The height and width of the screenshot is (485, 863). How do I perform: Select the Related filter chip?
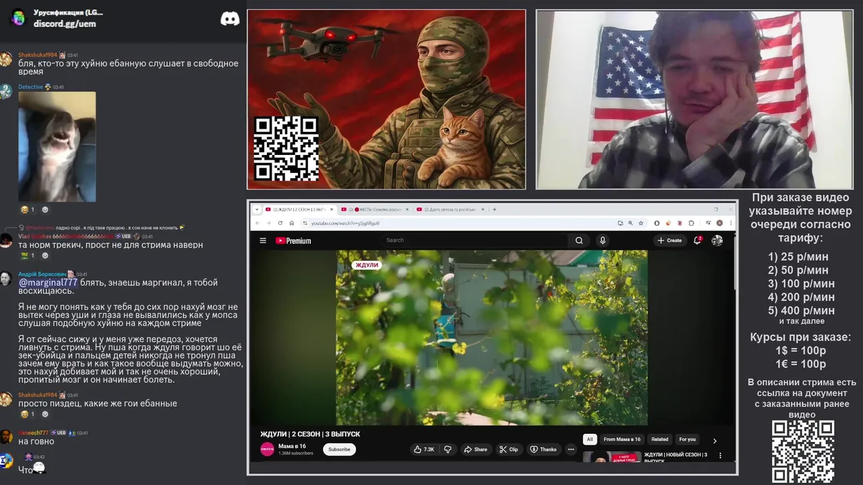(x=659, y=439)
